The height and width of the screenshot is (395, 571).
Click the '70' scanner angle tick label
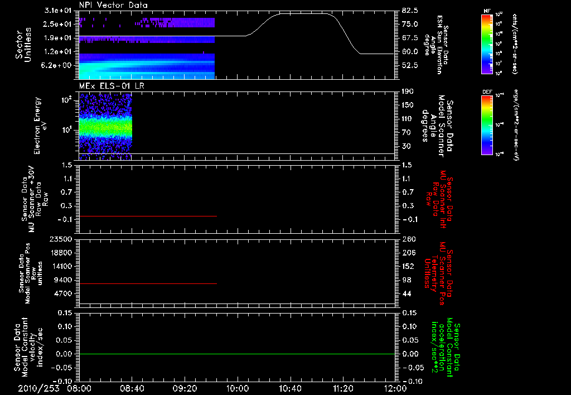tap(406, 132)
